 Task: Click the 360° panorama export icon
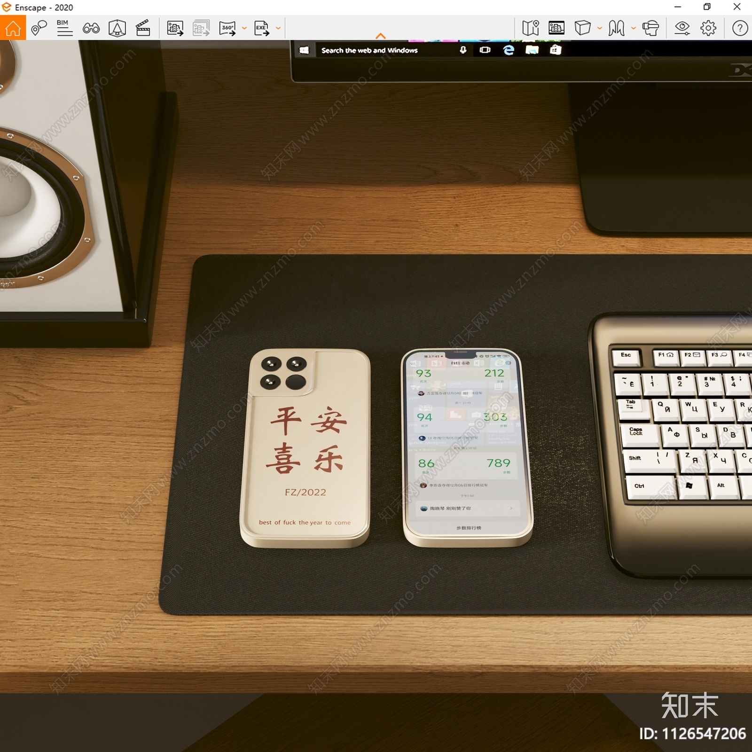[227, 28]
